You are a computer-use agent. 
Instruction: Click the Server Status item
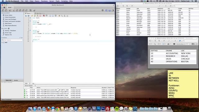pos(8,15)
